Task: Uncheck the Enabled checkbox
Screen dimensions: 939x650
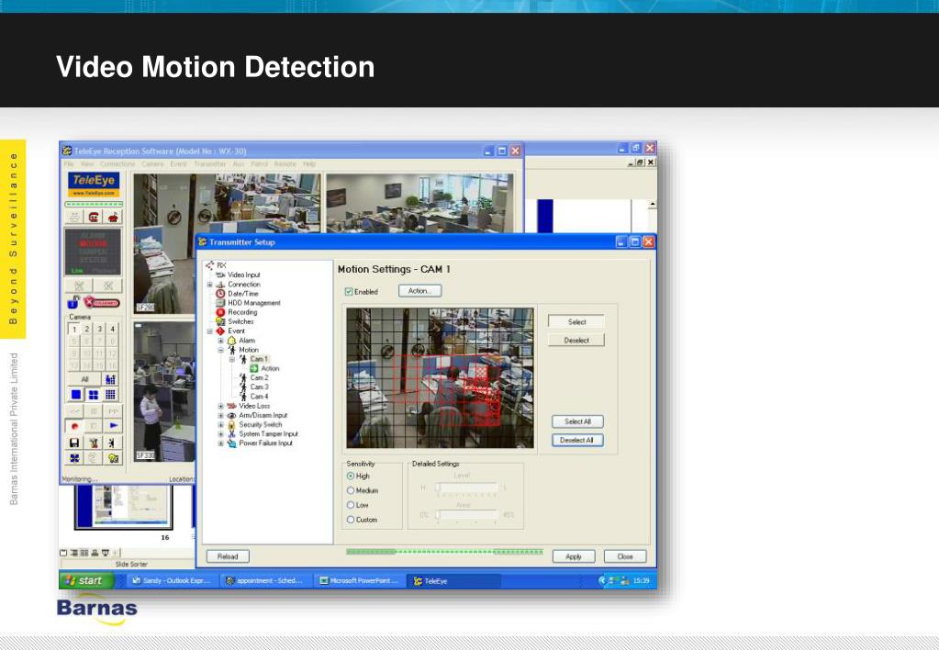Action: point(349,292)
